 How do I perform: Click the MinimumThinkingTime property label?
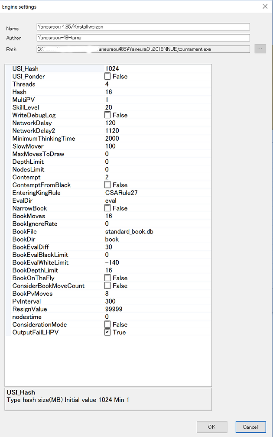pos(44,139)
